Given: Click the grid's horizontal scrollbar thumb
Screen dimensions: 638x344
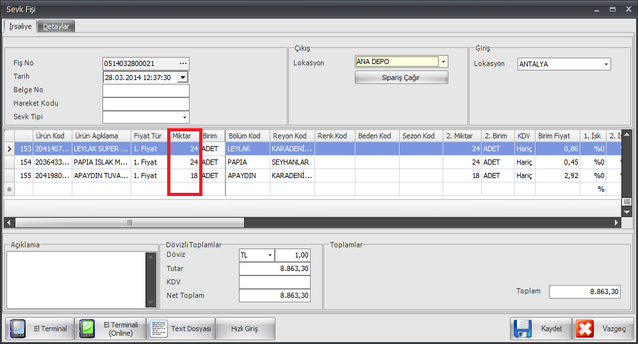Looking at the screenshot, I should [x=129, y=222].
